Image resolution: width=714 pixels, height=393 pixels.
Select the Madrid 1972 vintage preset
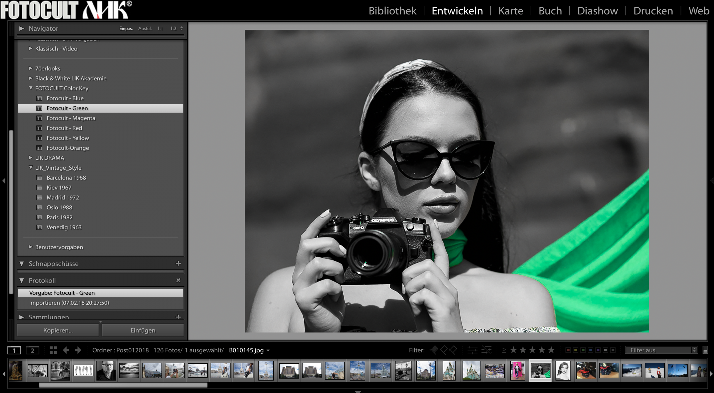pos(63,197)
